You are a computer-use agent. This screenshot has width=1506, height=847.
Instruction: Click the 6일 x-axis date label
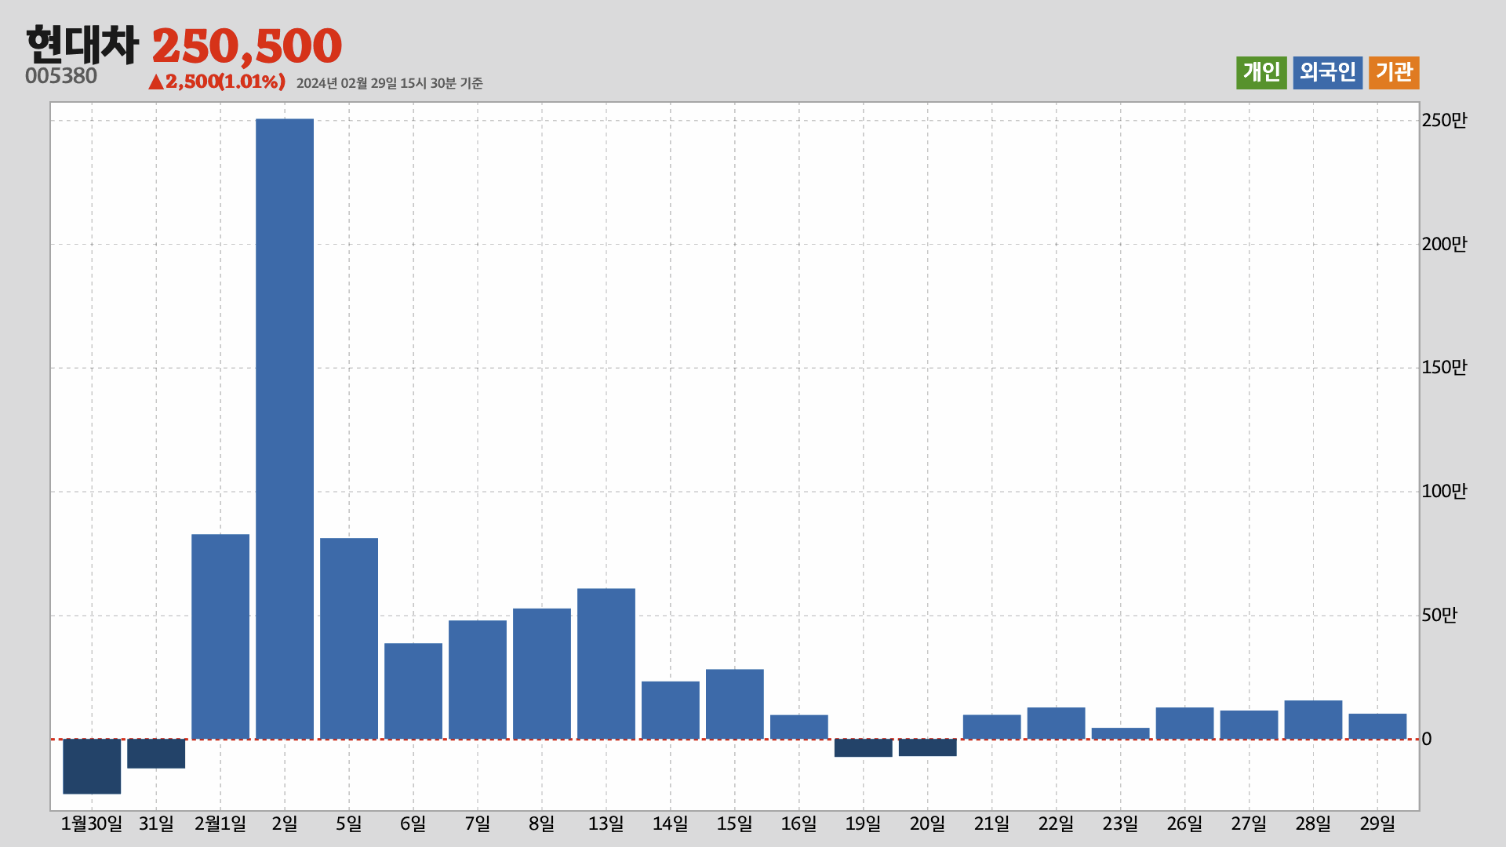click(413, 824)
